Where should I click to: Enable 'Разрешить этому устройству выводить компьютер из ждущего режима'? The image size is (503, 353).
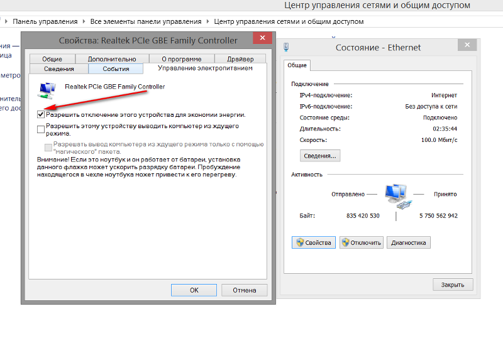pos(41,129)
